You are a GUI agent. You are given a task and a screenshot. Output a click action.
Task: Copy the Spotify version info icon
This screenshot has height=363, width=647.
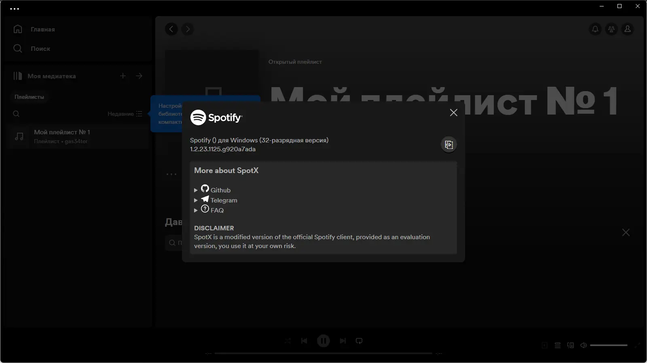click(x=449, y=144)
